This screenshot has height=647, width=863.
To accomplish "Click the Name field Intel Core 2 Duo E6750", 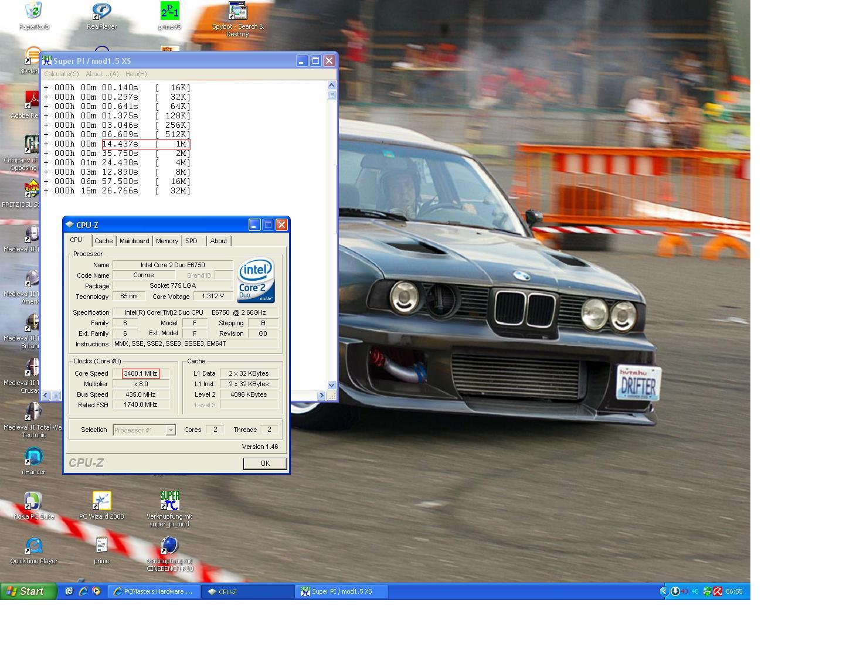I will (x=173, y=265).
